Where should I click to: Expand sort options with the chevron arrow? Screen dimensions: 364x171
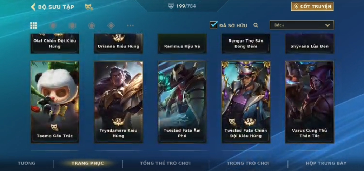(x=327, y=25)
